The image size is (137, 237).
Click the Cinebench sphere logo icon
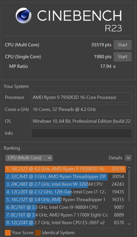coord(23,16)
